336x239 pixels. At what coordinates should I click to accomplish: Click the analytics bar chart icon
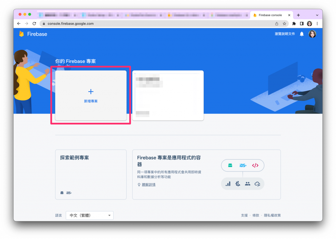[228, 184]
